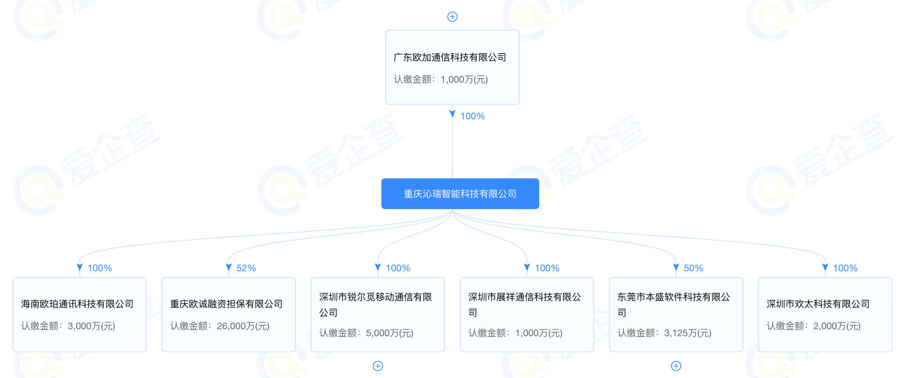Click 认缴金额 26,000万(元) text
This screenshot has height=378, width=907.
tap(220, 326)
